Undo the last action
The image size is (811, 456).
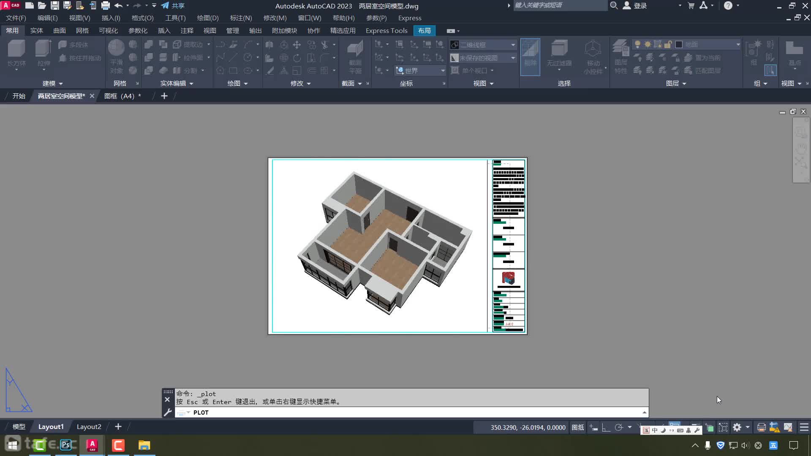118,5
